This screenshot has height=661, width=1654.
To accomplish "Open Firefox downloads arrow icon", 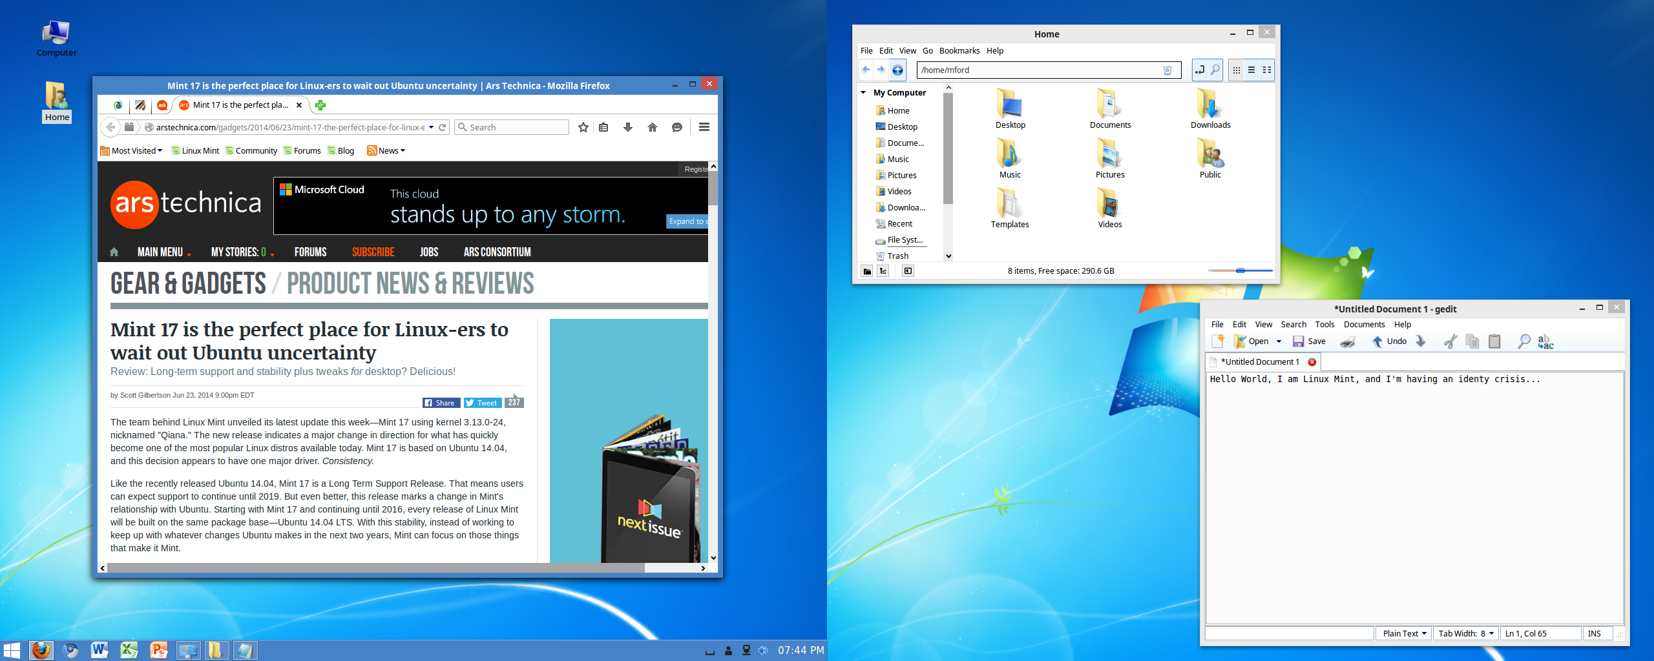I will click(x=627, y=127).
